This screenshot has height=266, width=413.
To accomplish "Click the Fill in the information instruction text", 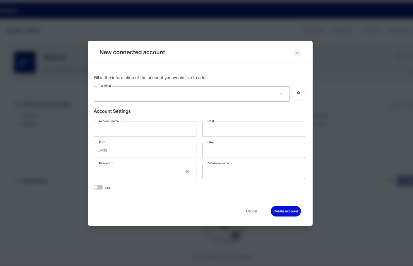I will point(150,78).
